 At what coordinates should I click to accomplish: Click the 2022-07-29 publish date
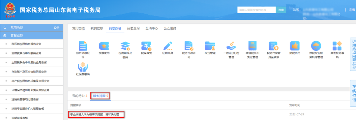pos(296,114)
